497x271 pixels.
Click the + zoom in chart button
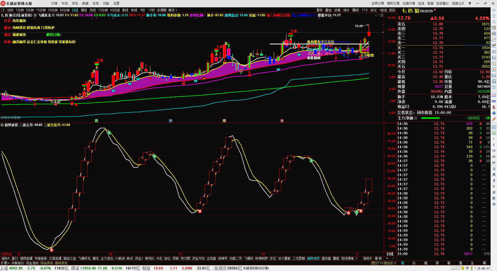(387, 258)
